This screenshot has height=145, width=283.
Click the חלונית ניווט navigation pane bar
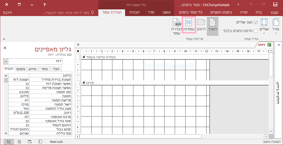tap(279, 93)
